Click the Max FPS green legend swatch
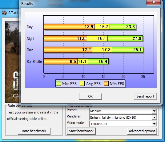 [x=58, y=84]
